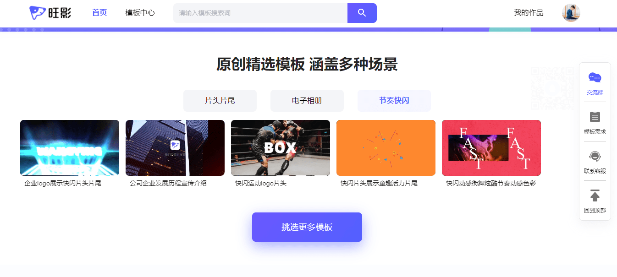Image resolution: width=617 pixels, height=277 pixels.
Task: Open 我的作品 link
Action: (529, 13)
